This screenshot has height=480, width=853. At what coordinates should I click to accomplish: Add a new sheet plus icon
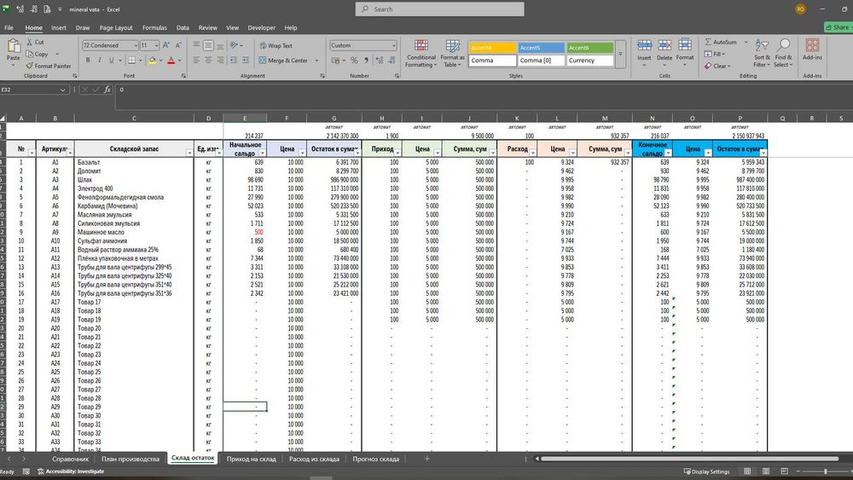tap(427, 459)
